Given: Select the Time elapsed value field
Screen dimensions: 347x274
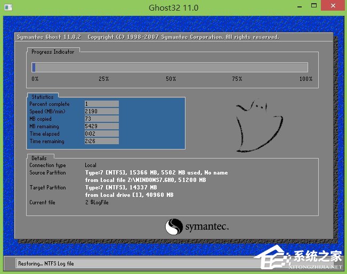Looking at the screenshot, I should tap(101, 134).
